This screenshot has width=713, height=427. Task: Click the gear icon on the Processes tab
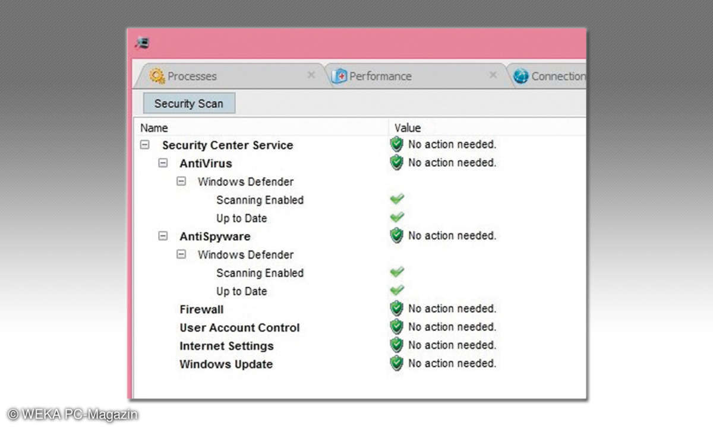(x=157, y=76)
